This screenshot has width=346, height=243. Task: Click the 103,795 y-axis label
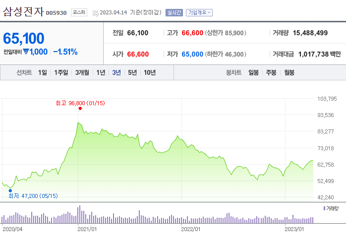click(327, 99)
